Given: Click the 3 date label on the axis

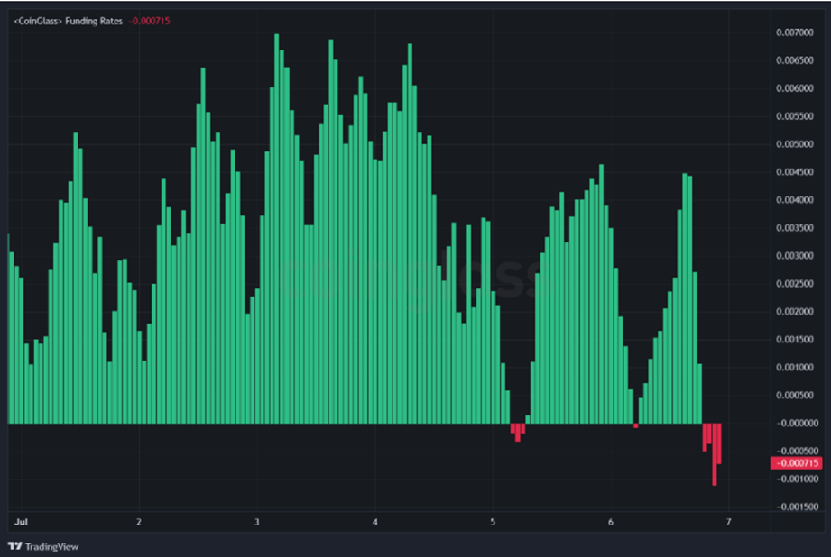Looking at the screenshot, I should click(255, 521).
